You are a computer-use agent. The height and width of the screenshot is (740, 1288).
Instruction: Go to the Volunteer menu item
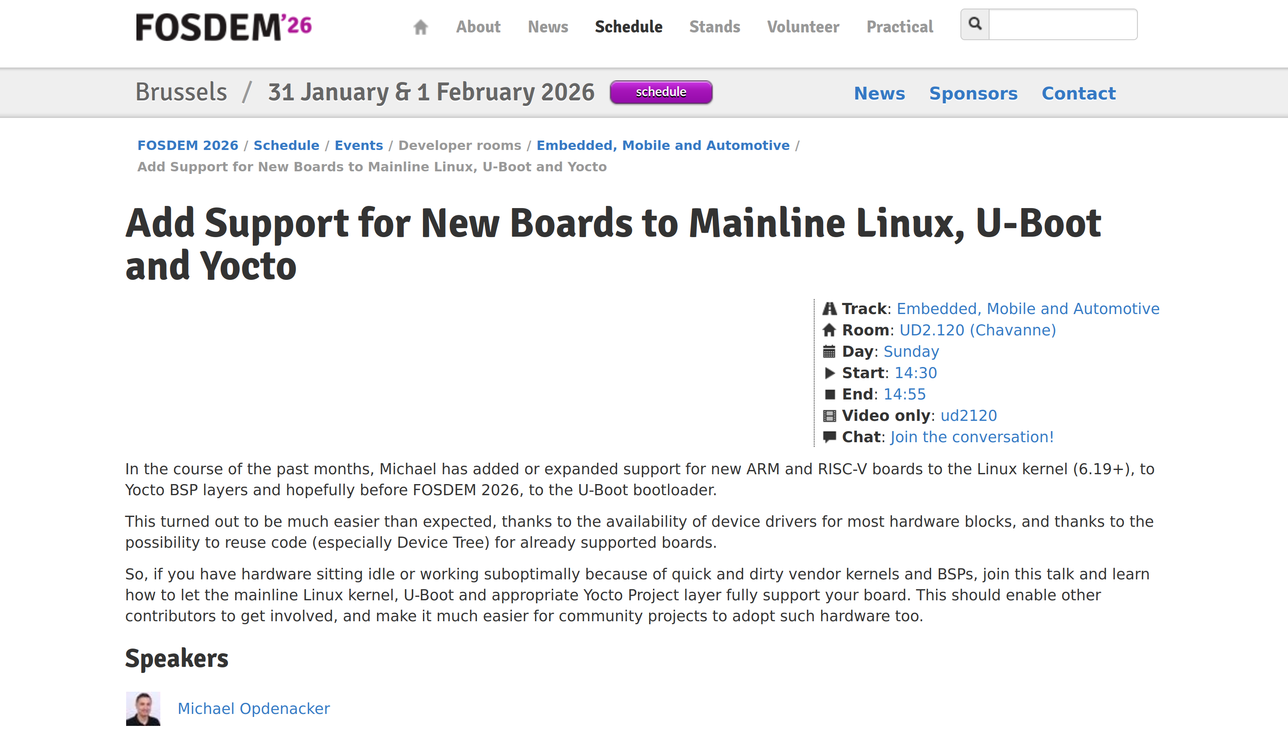803,27
